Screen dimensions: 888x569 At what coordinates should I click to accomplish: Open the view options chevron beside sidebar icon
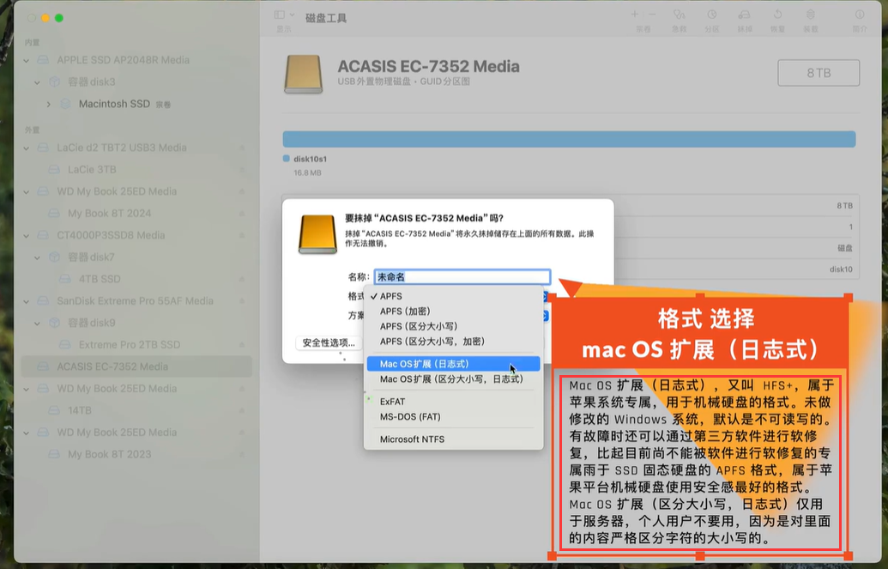click(293, 15)
